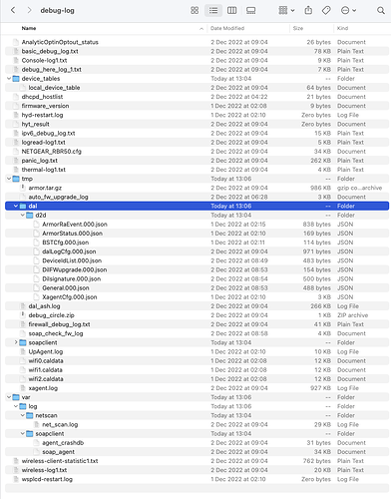
Task: Collapse the selected dal folder
Action: [x=16, y=206]
